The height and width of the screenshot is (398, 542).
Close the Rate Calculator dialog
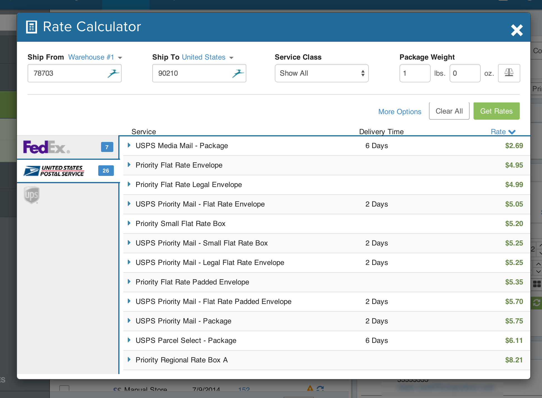pyautogui.click(x=517, y=30)
